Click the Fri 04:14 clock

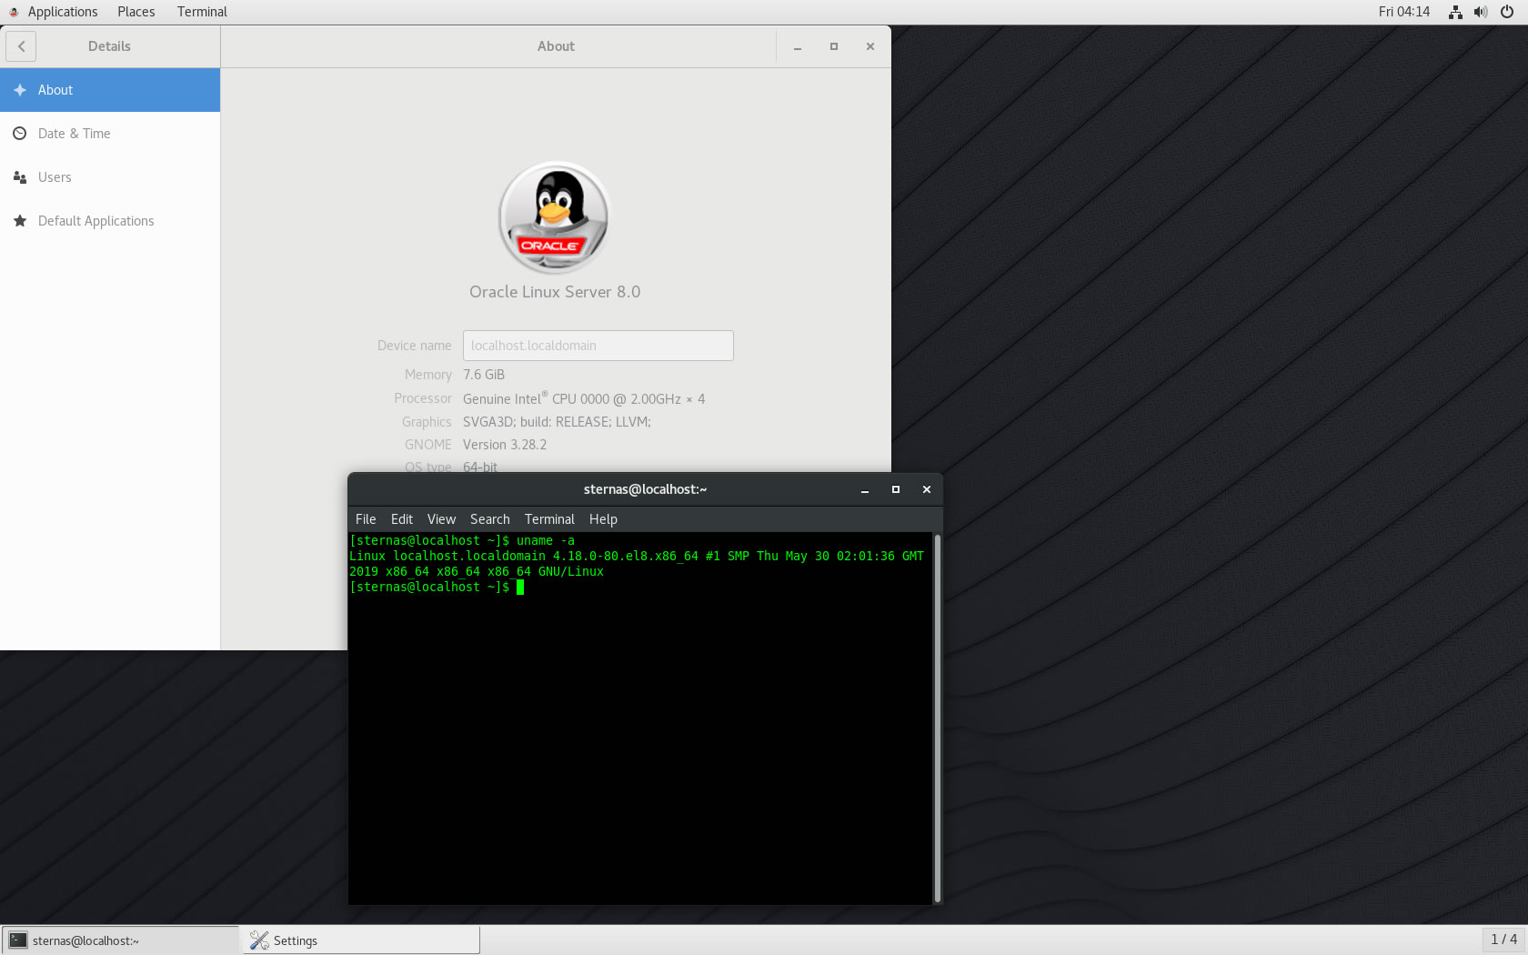(1404, 12)
